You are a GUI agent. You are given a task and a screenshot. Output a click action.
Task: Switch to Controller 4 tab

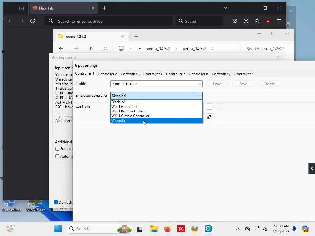pos(153,74)
